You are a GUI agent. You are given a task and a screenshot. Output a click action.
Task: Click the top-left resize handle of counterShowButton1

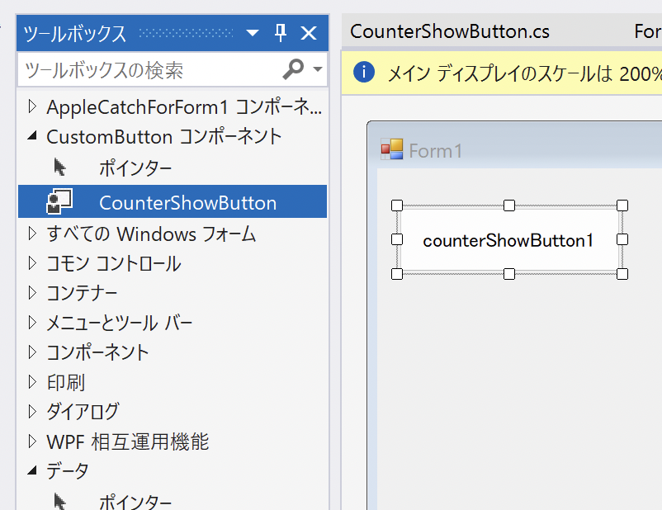coord(397,205)
